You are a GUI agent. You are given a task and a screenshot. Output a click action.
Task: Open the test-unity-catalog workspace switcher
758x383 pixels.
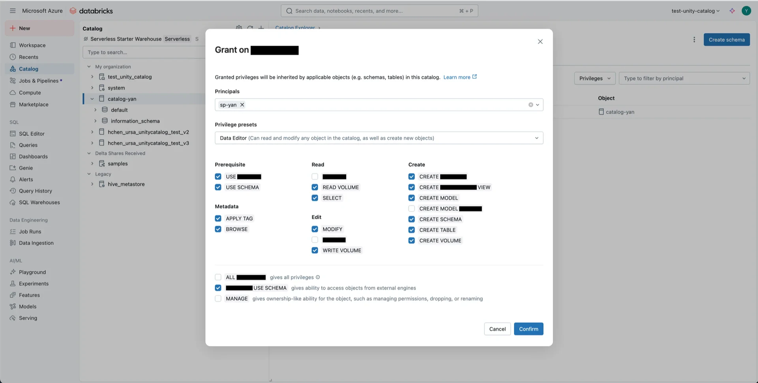point(695,11)
